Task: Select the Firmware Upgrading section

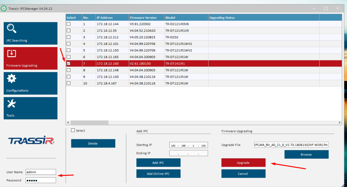Action: point(30,58)
